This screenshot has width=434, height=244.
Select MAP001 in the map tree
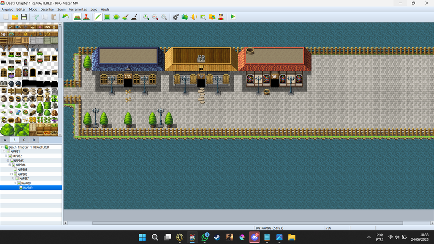(15, 151)
